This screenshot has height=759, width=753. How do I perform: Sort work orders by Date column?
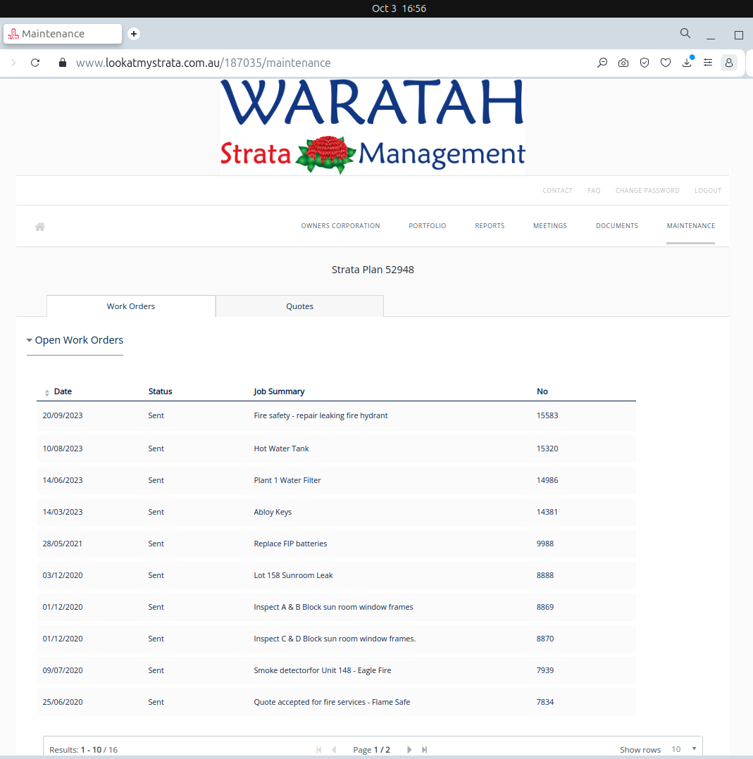(62, 391)
